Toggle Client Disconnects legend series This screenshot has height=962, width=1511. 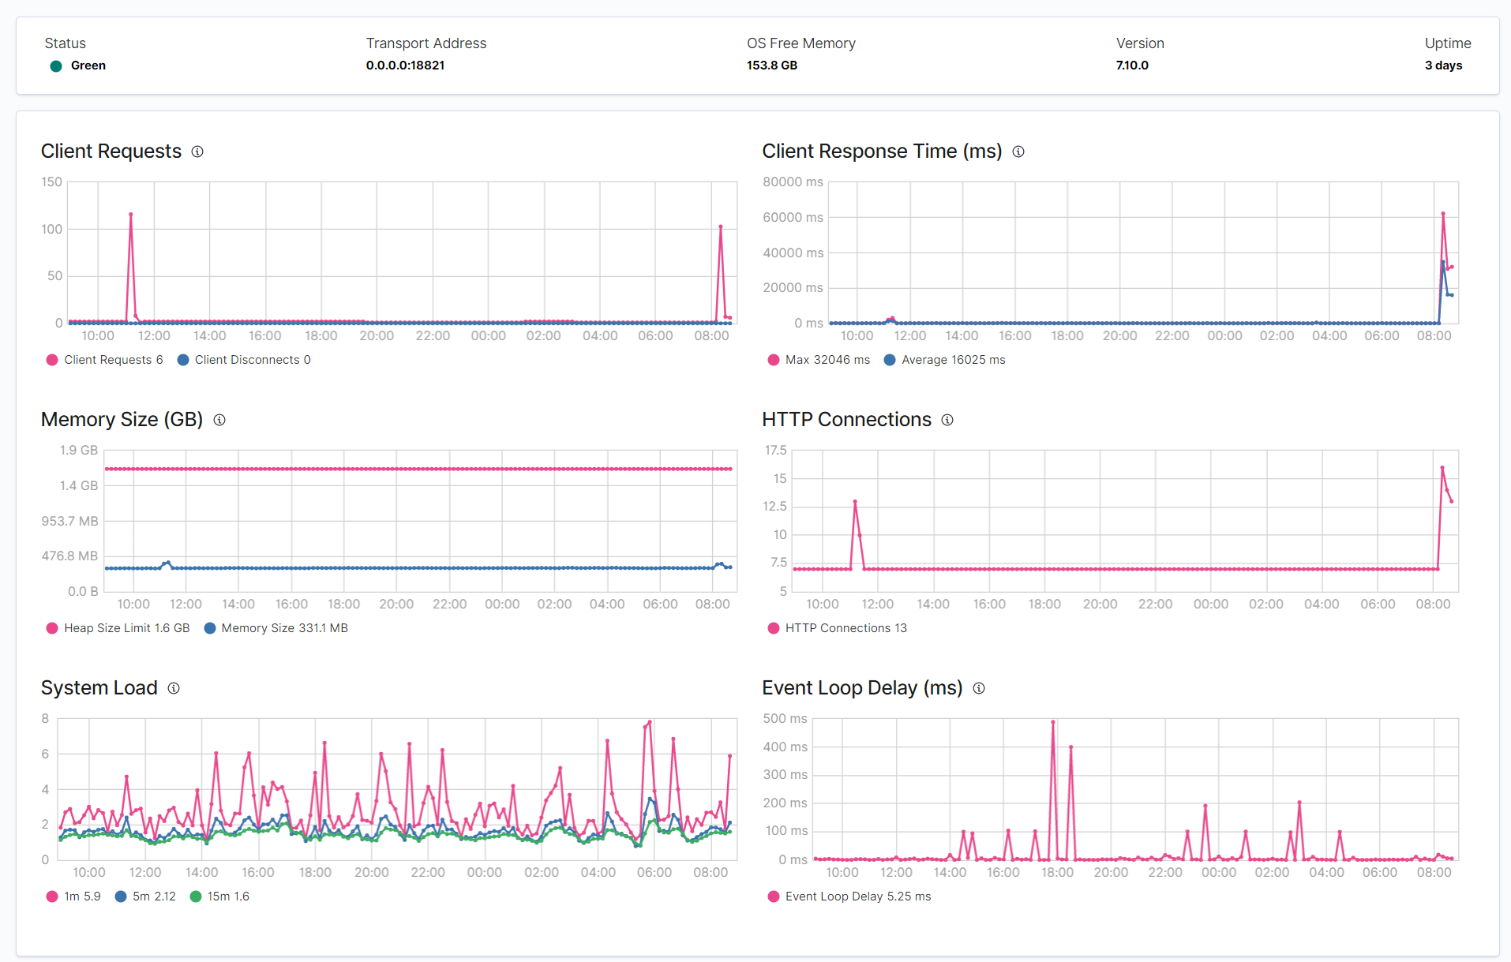(244, 360)
